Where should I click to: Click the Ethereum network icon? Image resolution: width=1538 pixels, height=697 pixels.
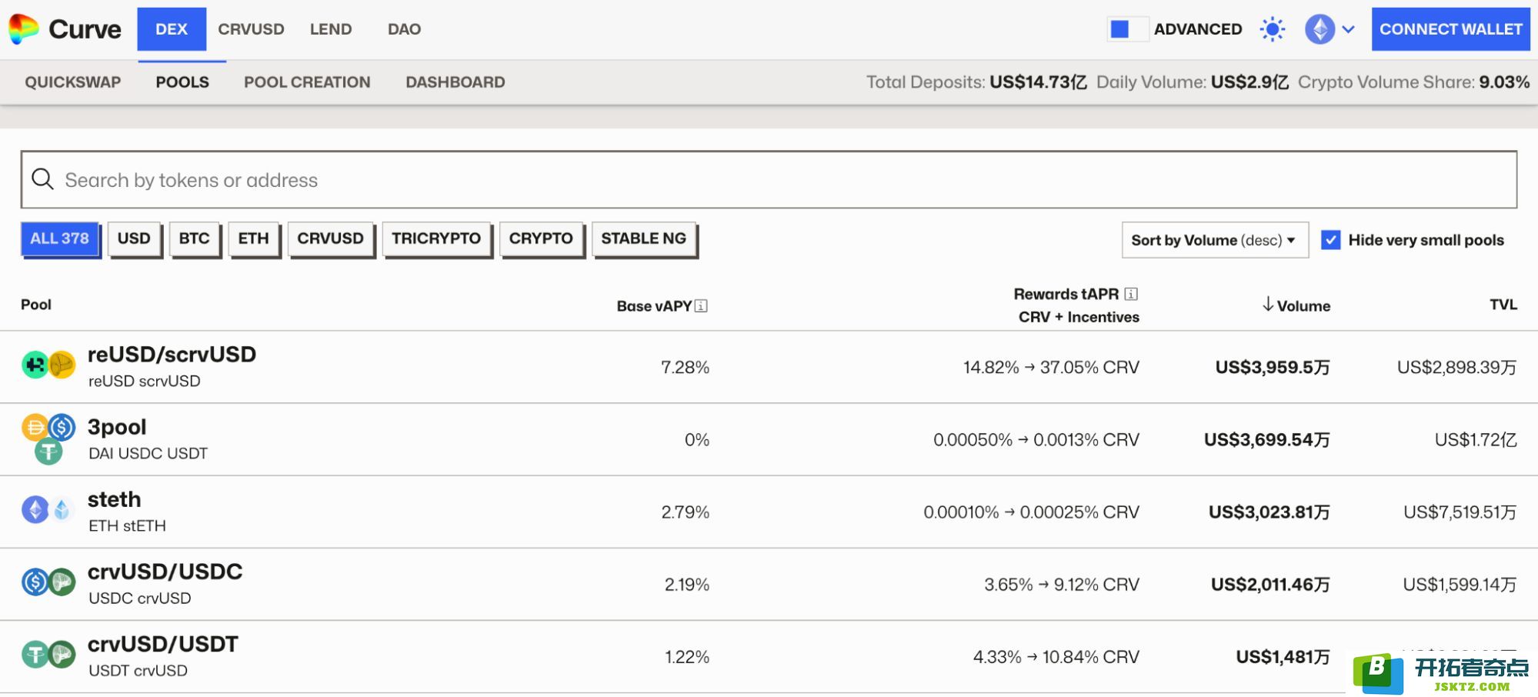[x=1319, y=29]
